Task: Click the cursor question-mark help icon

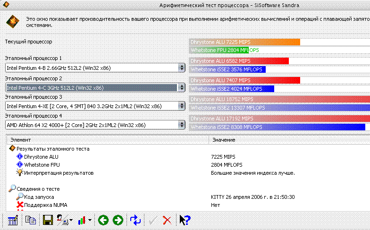Action: pos(185,220)
